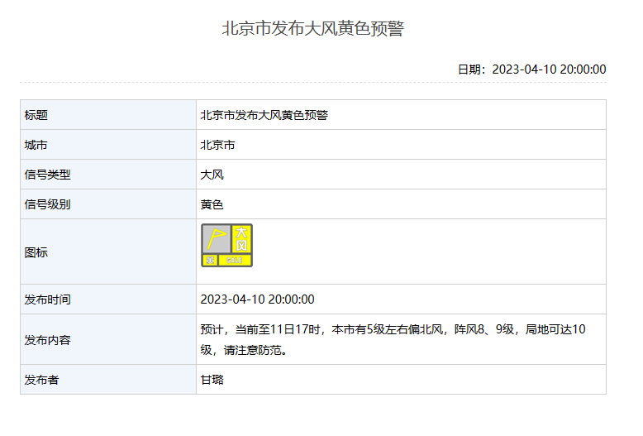Click the GALE label on the warning icon
This screenshot has width=643, height=436.
tap(235, 260)
